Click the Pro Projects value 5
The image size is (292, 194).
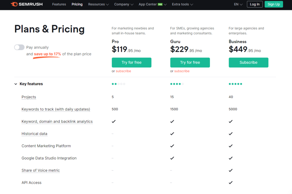113,97
